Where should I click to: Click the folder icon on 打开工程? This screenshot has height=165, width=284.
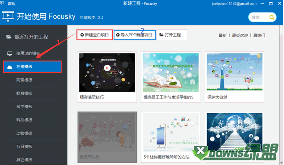click(x=161, y=35)
